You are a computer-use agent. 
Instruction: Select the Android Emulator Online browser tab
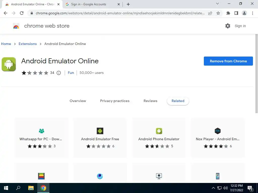(x=32, y=4)
